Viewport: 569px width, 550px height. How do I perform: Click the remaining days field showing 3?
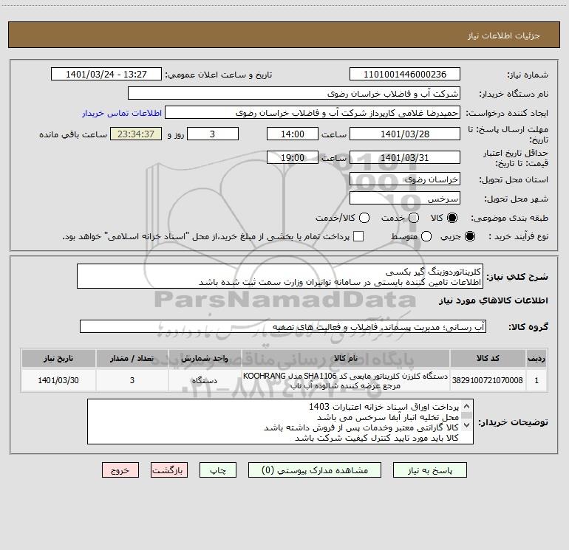point(213,134)
